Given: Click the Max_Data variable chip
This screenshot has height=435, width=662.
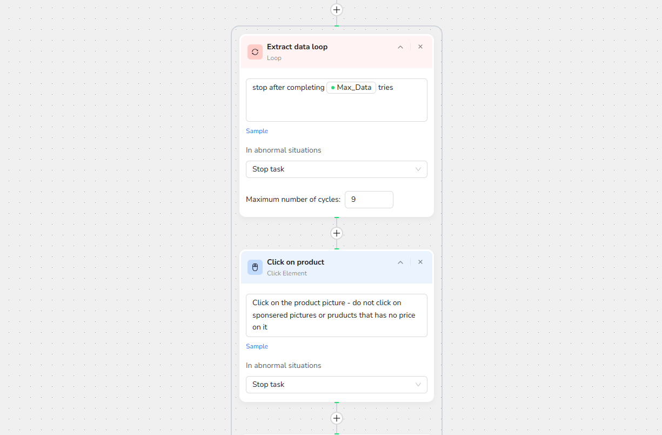Looking at the screenshot, I should [x=351, y=88].
